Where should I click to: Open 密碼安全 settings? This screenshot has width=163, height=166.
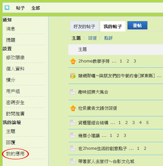coord(15,103)
